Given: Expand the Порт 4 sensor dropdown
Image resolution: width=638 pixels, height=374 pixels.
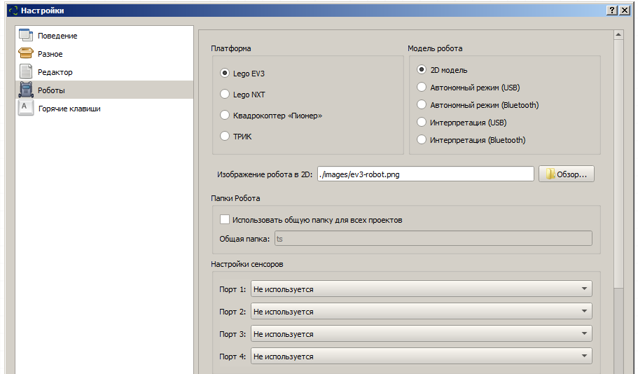Looking at the screenshot, I should (421, 356).
